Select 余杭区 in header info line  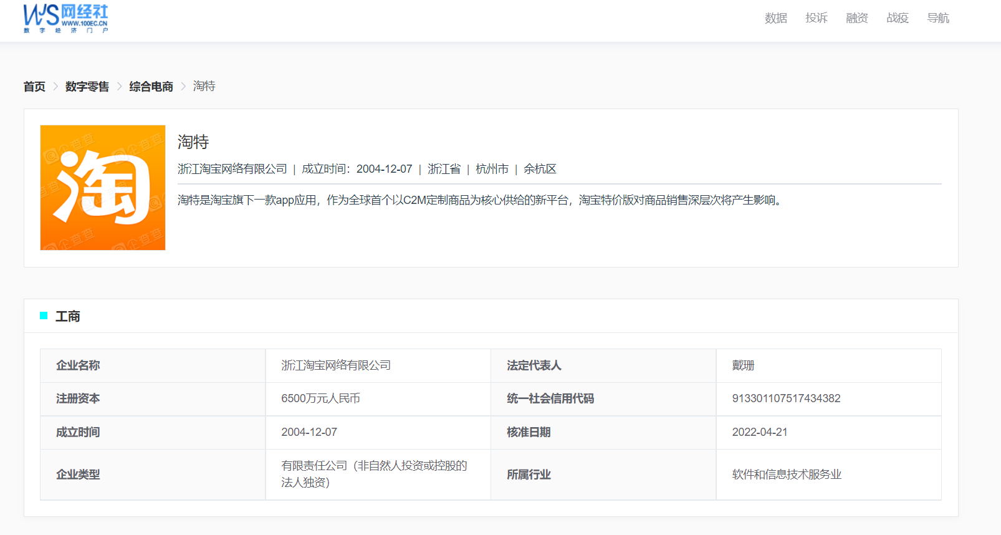pyautogui.click(x=540, y=169)
